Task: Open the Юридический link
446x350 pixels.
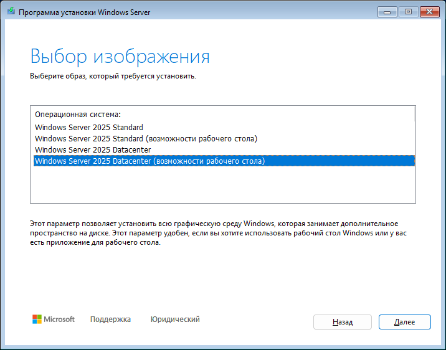Action: [175, 319]
